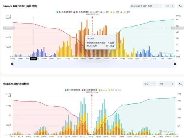The height and width of the screenshot is (138, 184).
Task: Click the Binance BTC/USDT 清算地图 title
Action: pyautogui.click(x=20, y=6)
